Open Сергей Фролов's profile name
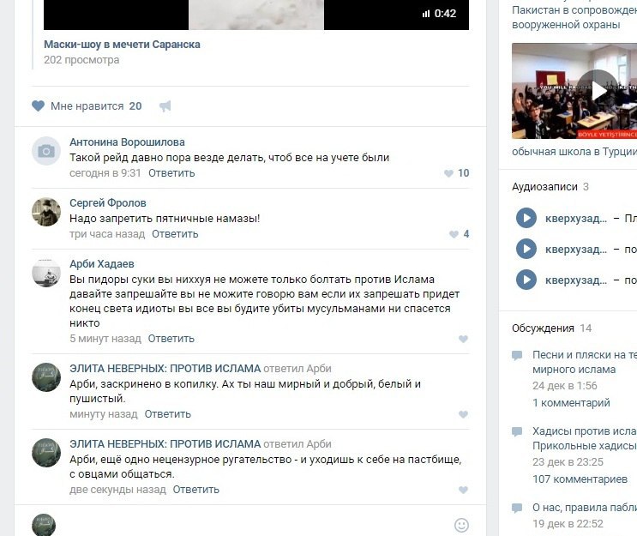This screenshot has height=536, width=637. (108, 202)
